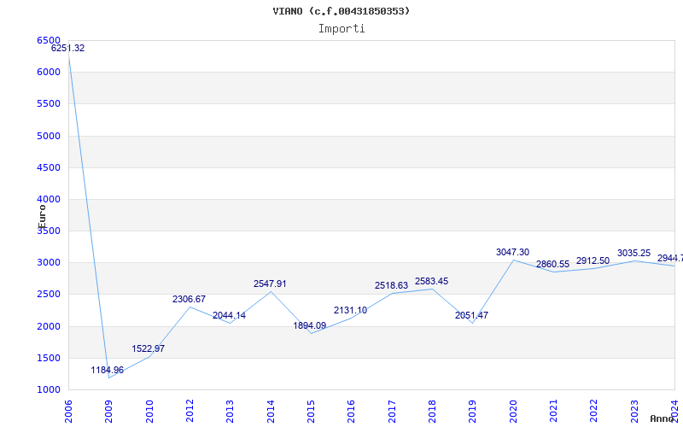Click the 2023 x-axis year label

tap(634, 412)
